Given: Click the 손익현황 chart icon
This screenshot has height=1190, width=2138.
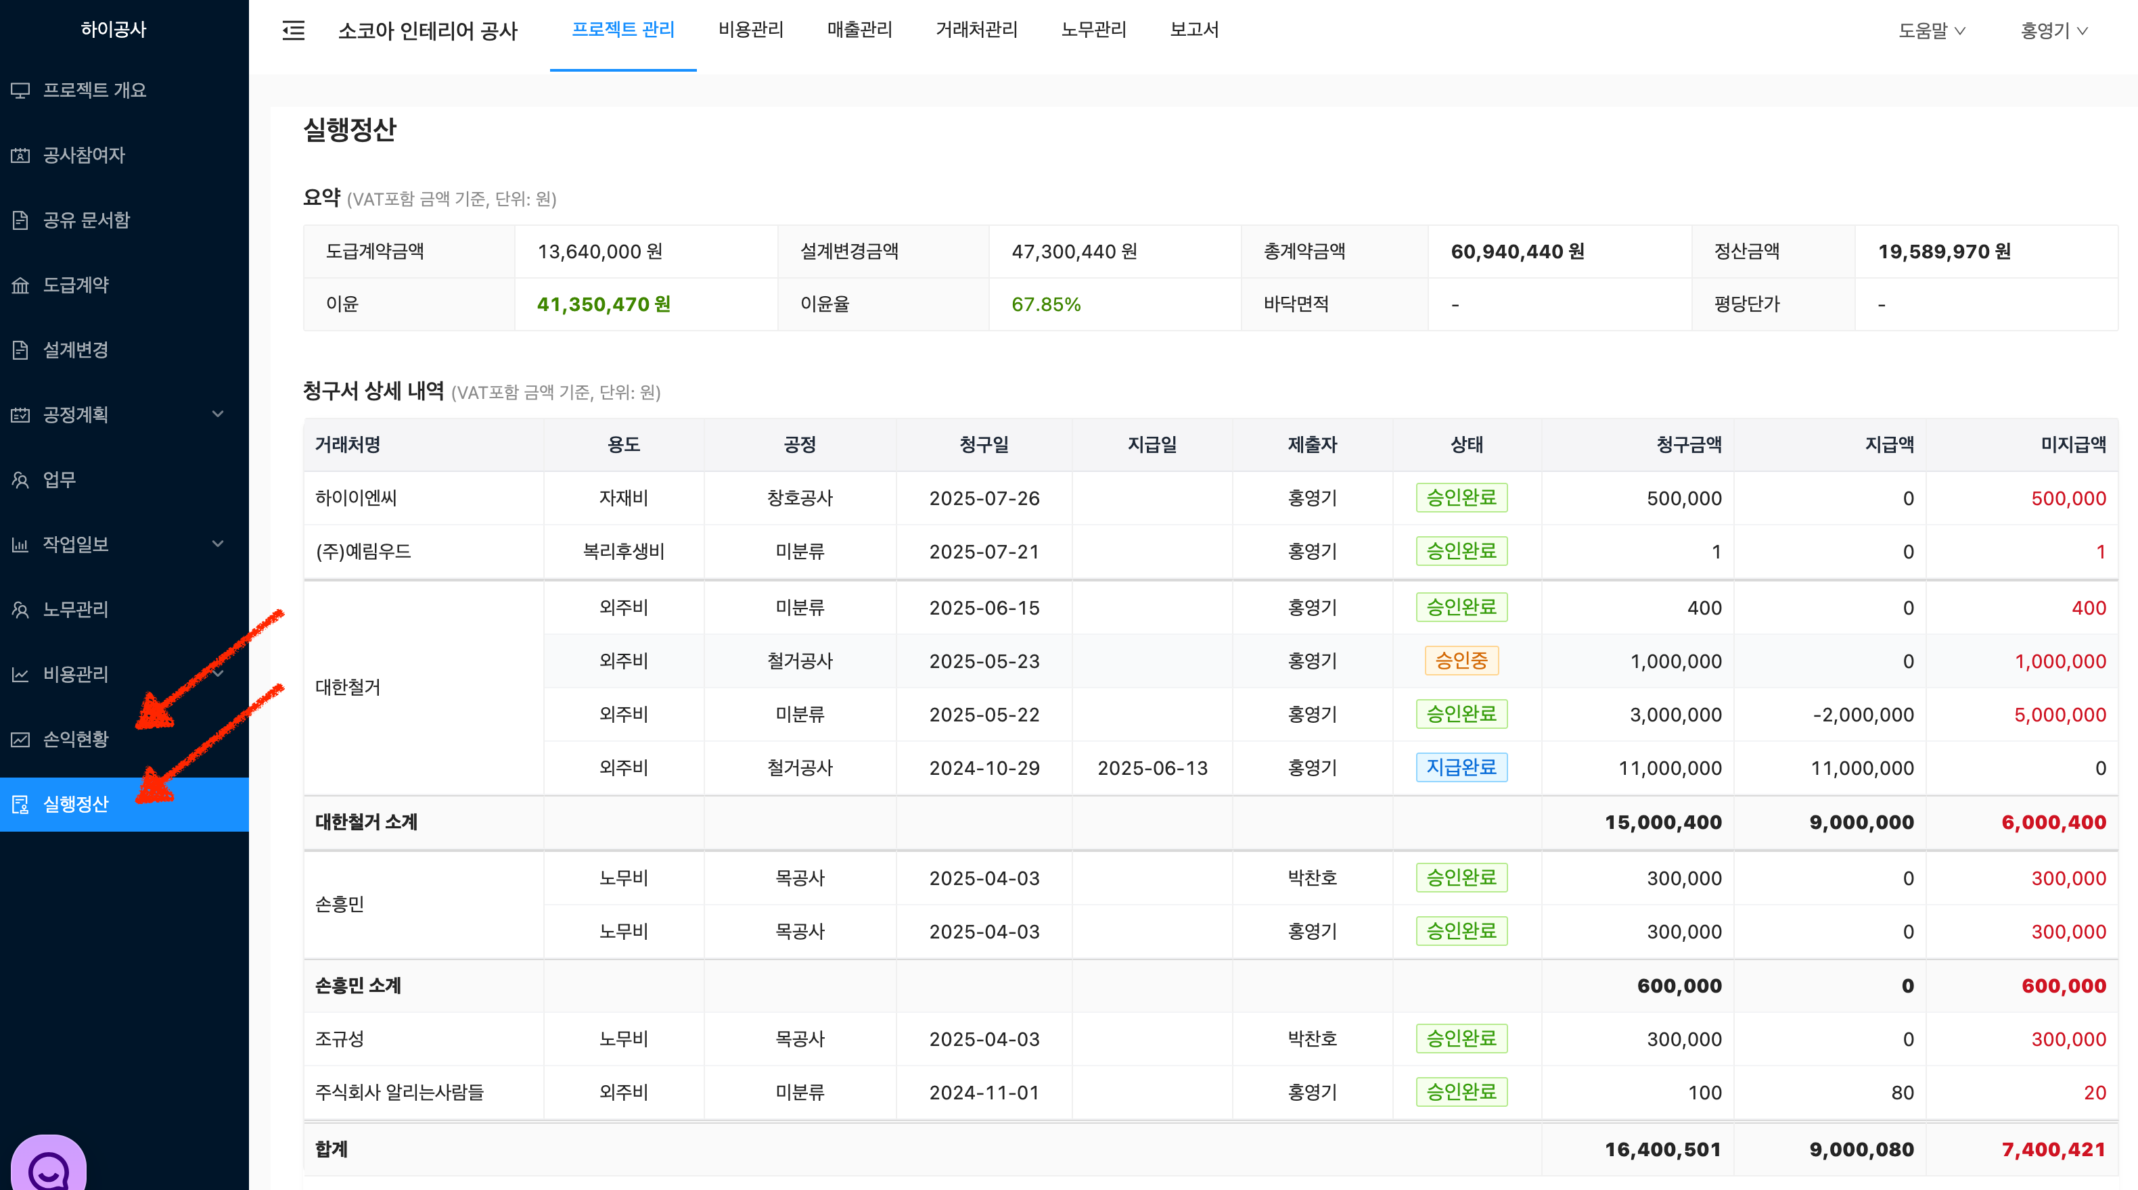Looking at the screenshot, I should click(x=20, y=739).
